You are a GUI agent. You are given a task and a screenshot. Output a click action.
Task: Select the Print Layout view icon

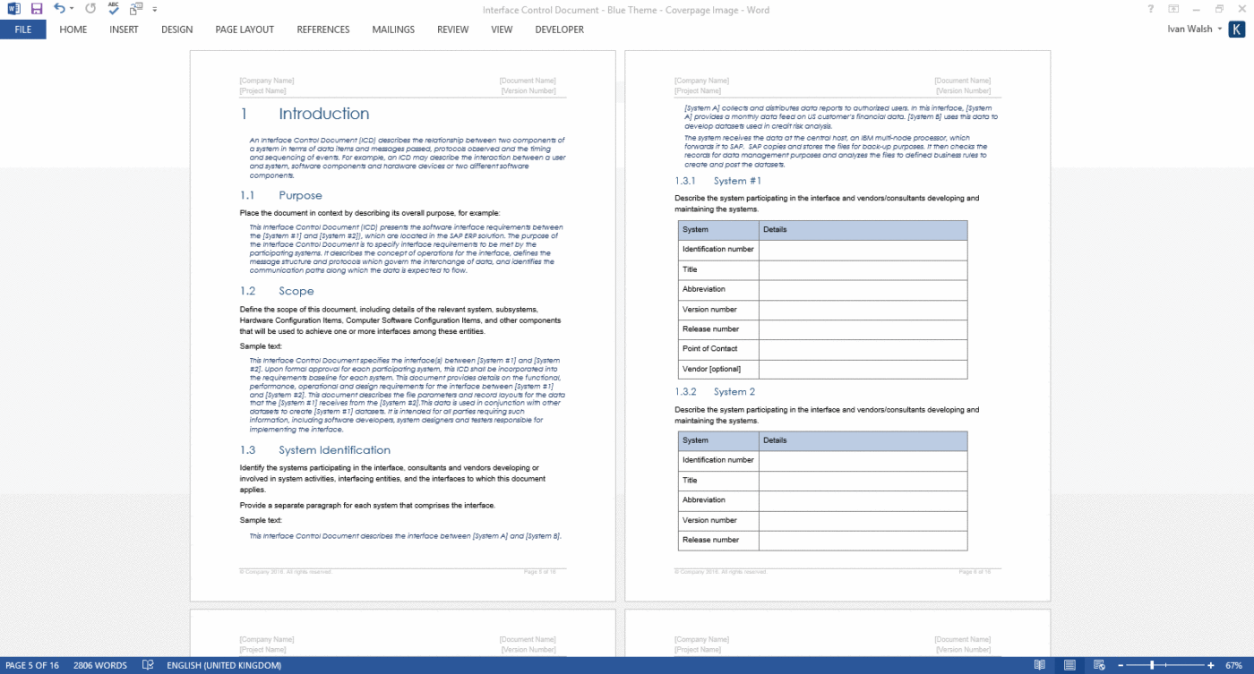coord(1069,665)
